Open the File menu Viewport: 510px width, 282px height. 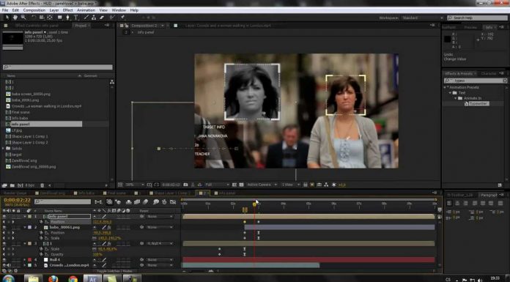(5, 10)
